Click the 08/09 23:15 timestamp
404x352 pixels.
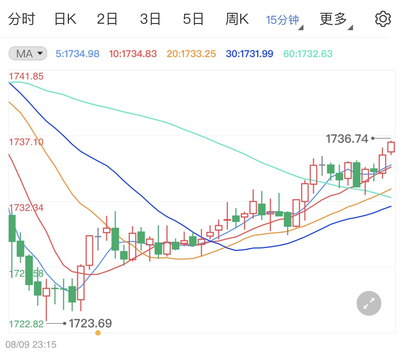point(31,344)
